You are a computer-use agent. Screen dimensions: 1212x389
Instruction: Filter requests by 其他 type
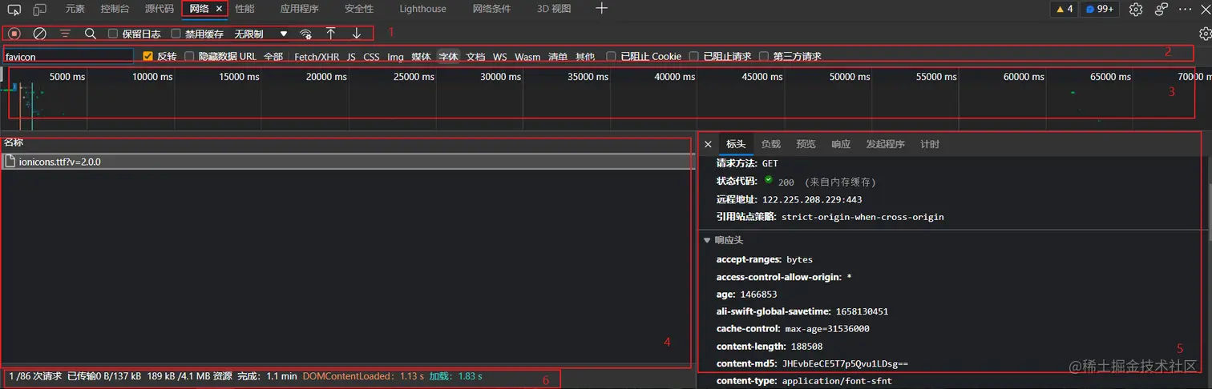click(585, 57)
